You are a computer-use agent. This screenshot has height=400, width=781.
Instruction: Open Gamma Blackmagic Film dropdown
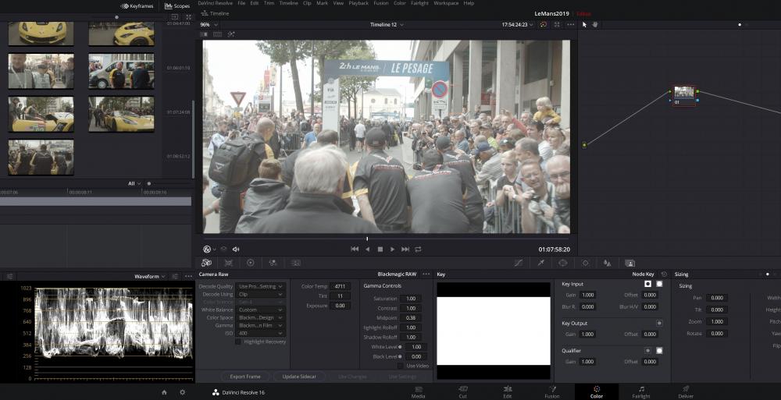(x=260, y=325)
